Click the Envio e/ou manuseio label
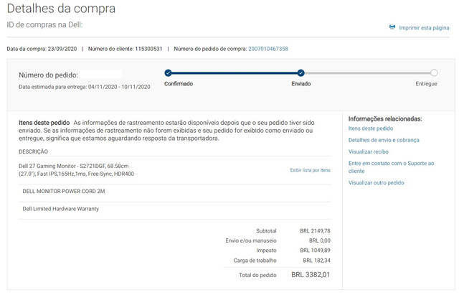The height and width of the screenshot is (295, 459). coord(251,240)
